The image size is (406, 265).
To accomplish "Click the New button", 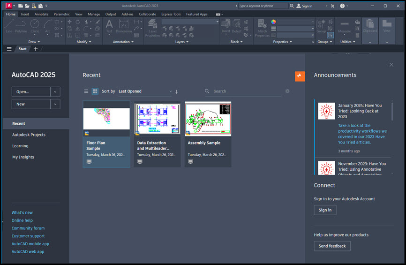I will (31, 104).
